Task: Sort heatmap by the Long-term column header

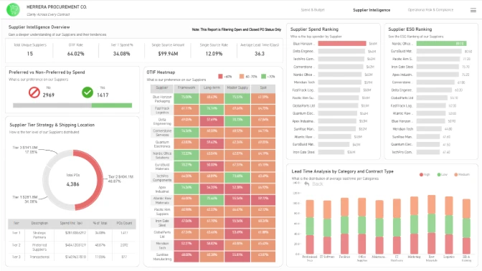Action: point(212,88)
